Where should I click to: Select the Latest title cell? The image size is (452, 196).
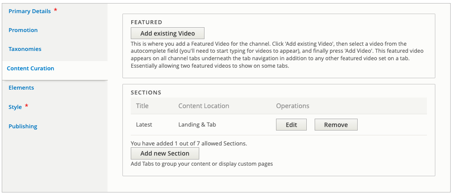click(x=144, y=125)
